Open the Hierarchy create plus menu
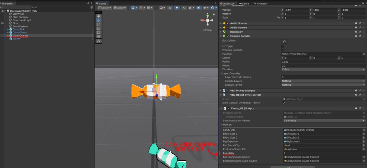Viewport: 367px width, 168px height. click(1, 7)
